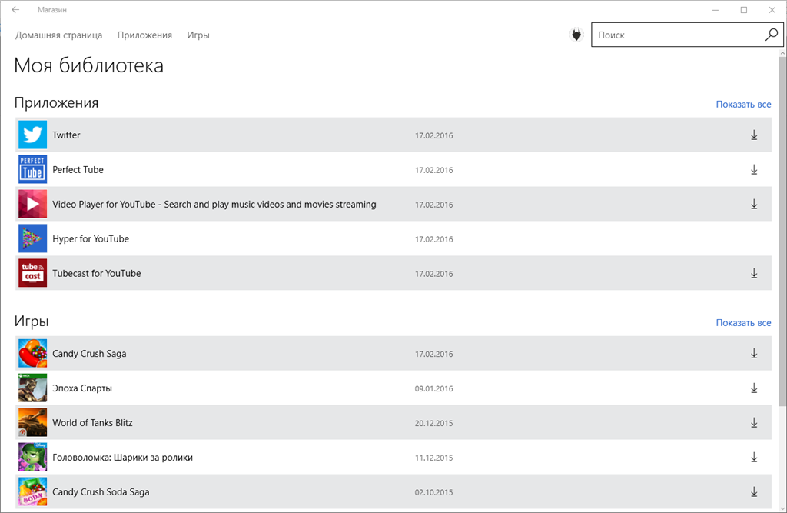Image resolution: width=787 pixels, height=513 pixels.
Task: Open Candy Crush Saga title
Action: tap(89, 354)
